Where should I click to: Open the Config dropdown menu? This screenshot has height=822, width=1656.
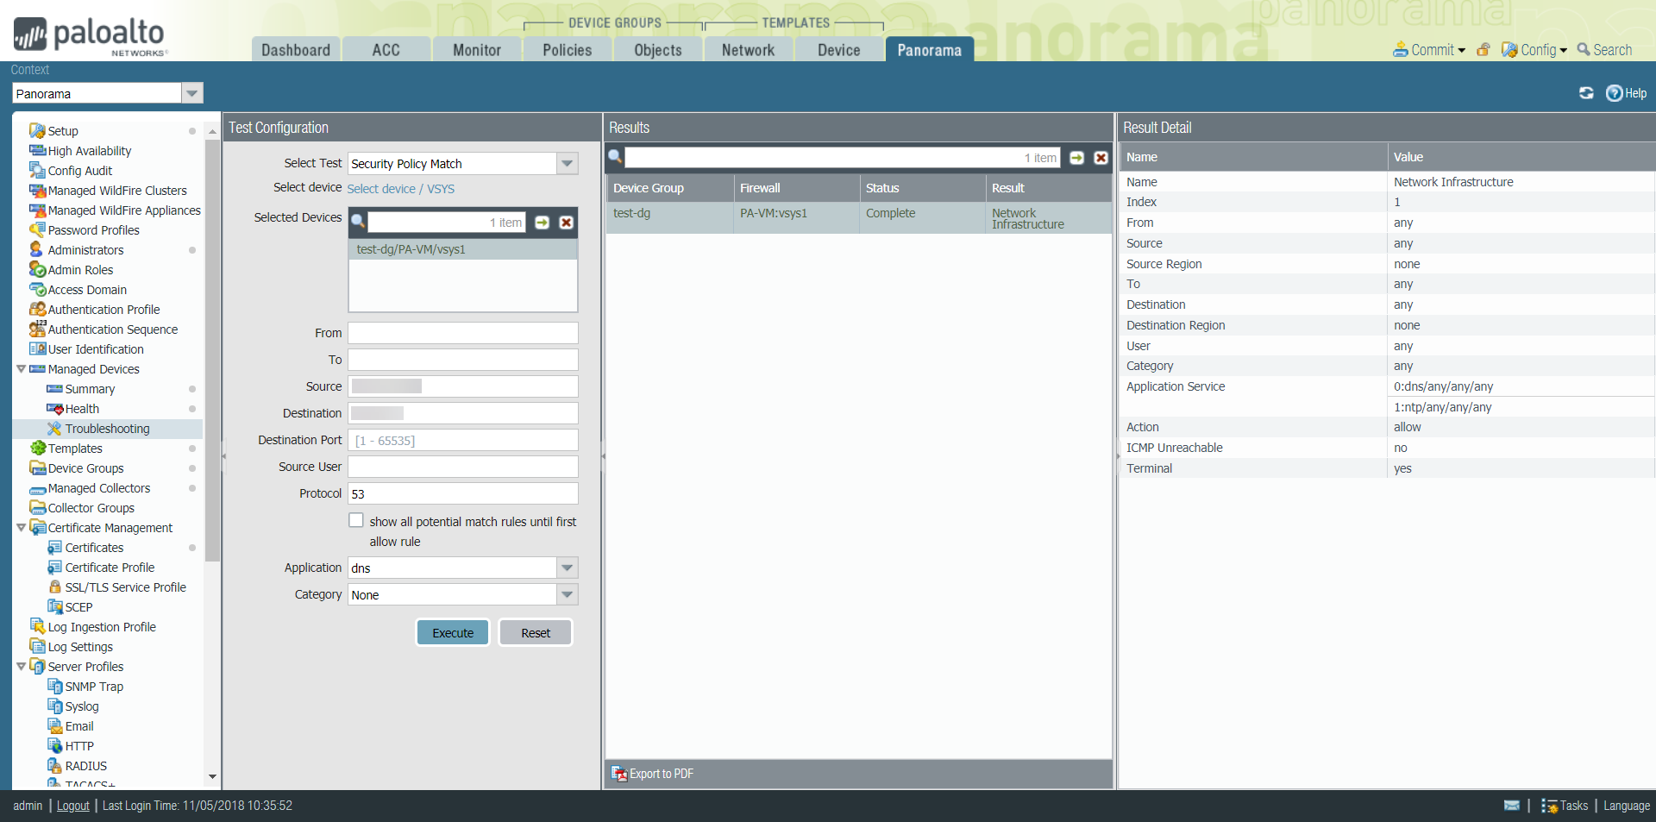click(1534, 50)
